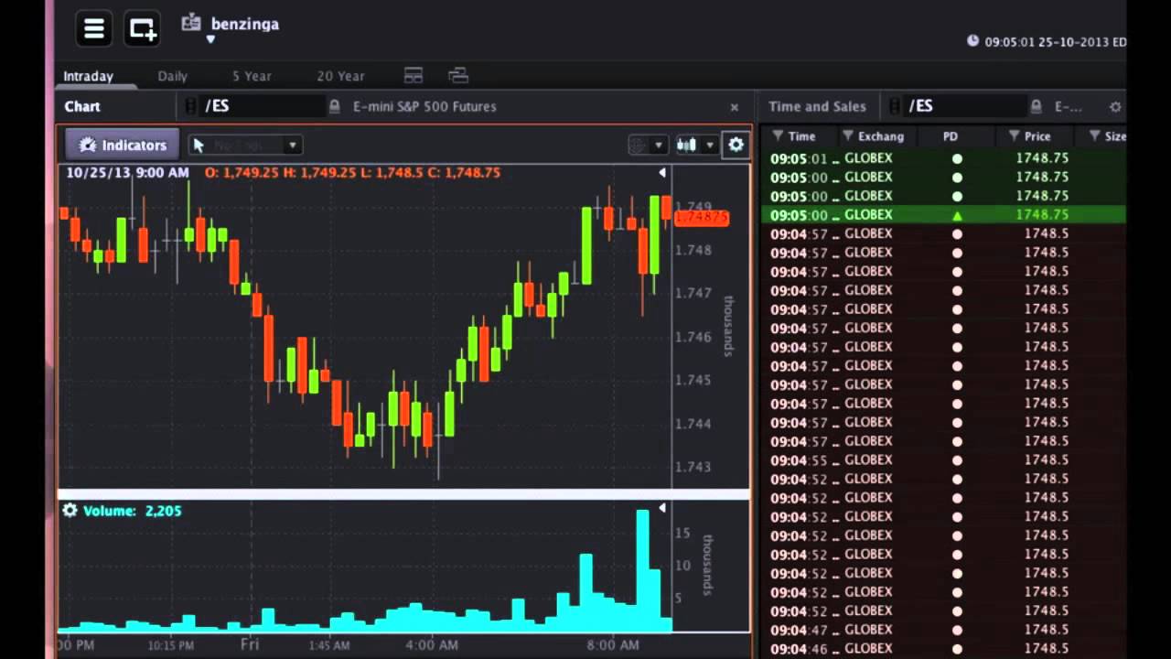Expand the chart type dropdown arrow
The width and height of the screenshot is (1171, 659).
(x=709, y=146)
